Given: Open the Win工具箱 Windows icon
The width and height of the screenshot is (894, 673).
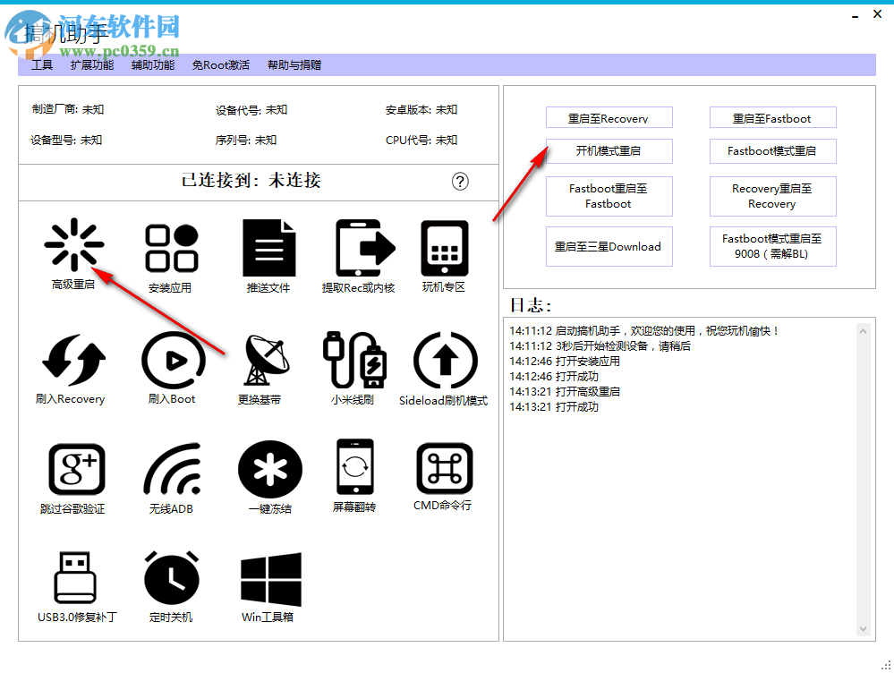Looking at the screenshot, I should [x=271, y=579].
